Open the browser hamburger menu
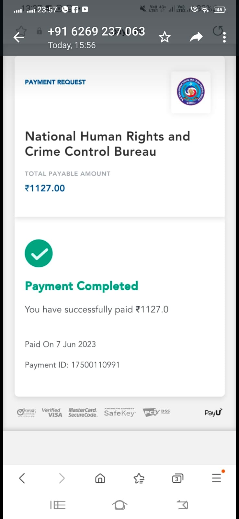 coord(216,478)
